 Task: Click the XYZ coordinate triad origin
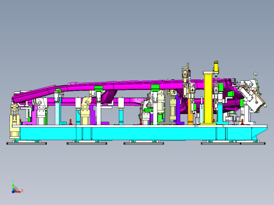(13, 192)
